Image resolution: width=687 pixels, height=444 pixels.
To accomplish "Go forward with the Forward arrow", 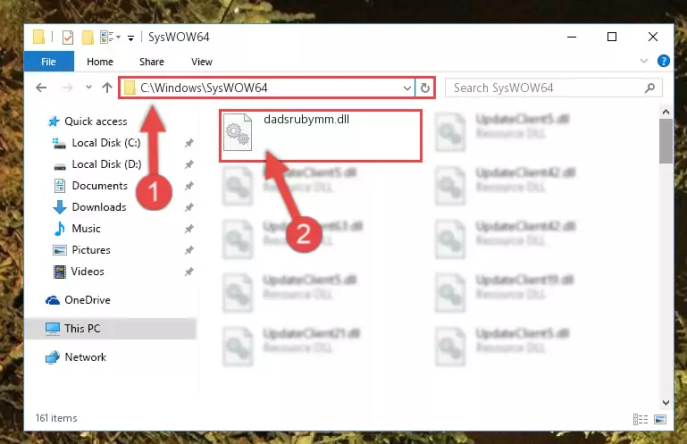I will 68,88.
